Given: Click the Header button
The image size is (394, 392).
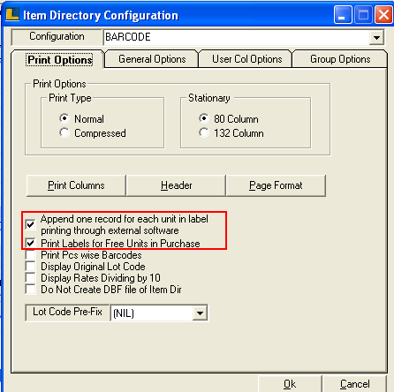Looking at the screenshot, I should pos(176,185).
